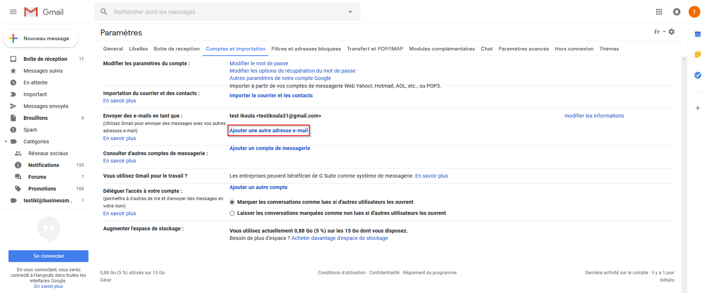Open Google apps grid
Viewport: 707px width, 293px height.
(659, 12)
